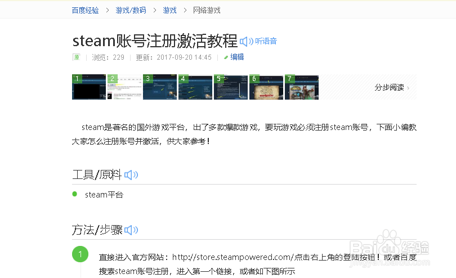
Task: Click the article title steam账号注册激活教程
Action: 155,41
